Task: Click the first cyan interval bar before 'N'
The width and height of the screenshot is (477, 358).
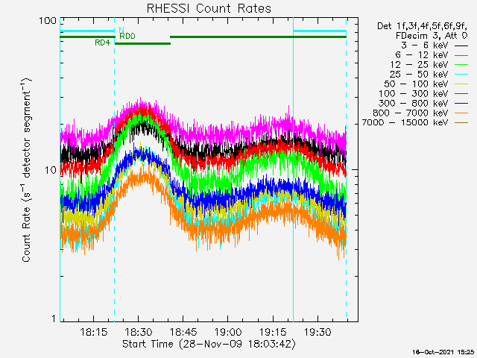Action: (x=87, y=31)
